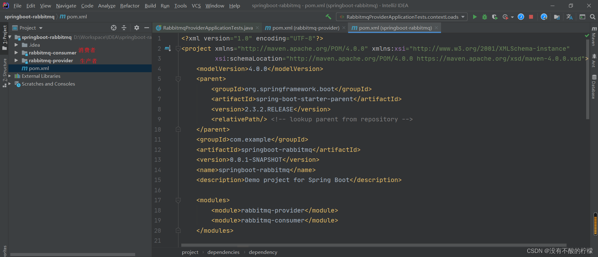Fold the modules element at line 17

178,200
